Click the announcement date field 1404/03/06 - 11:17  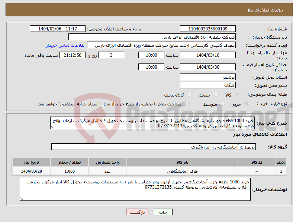[58, 29]
